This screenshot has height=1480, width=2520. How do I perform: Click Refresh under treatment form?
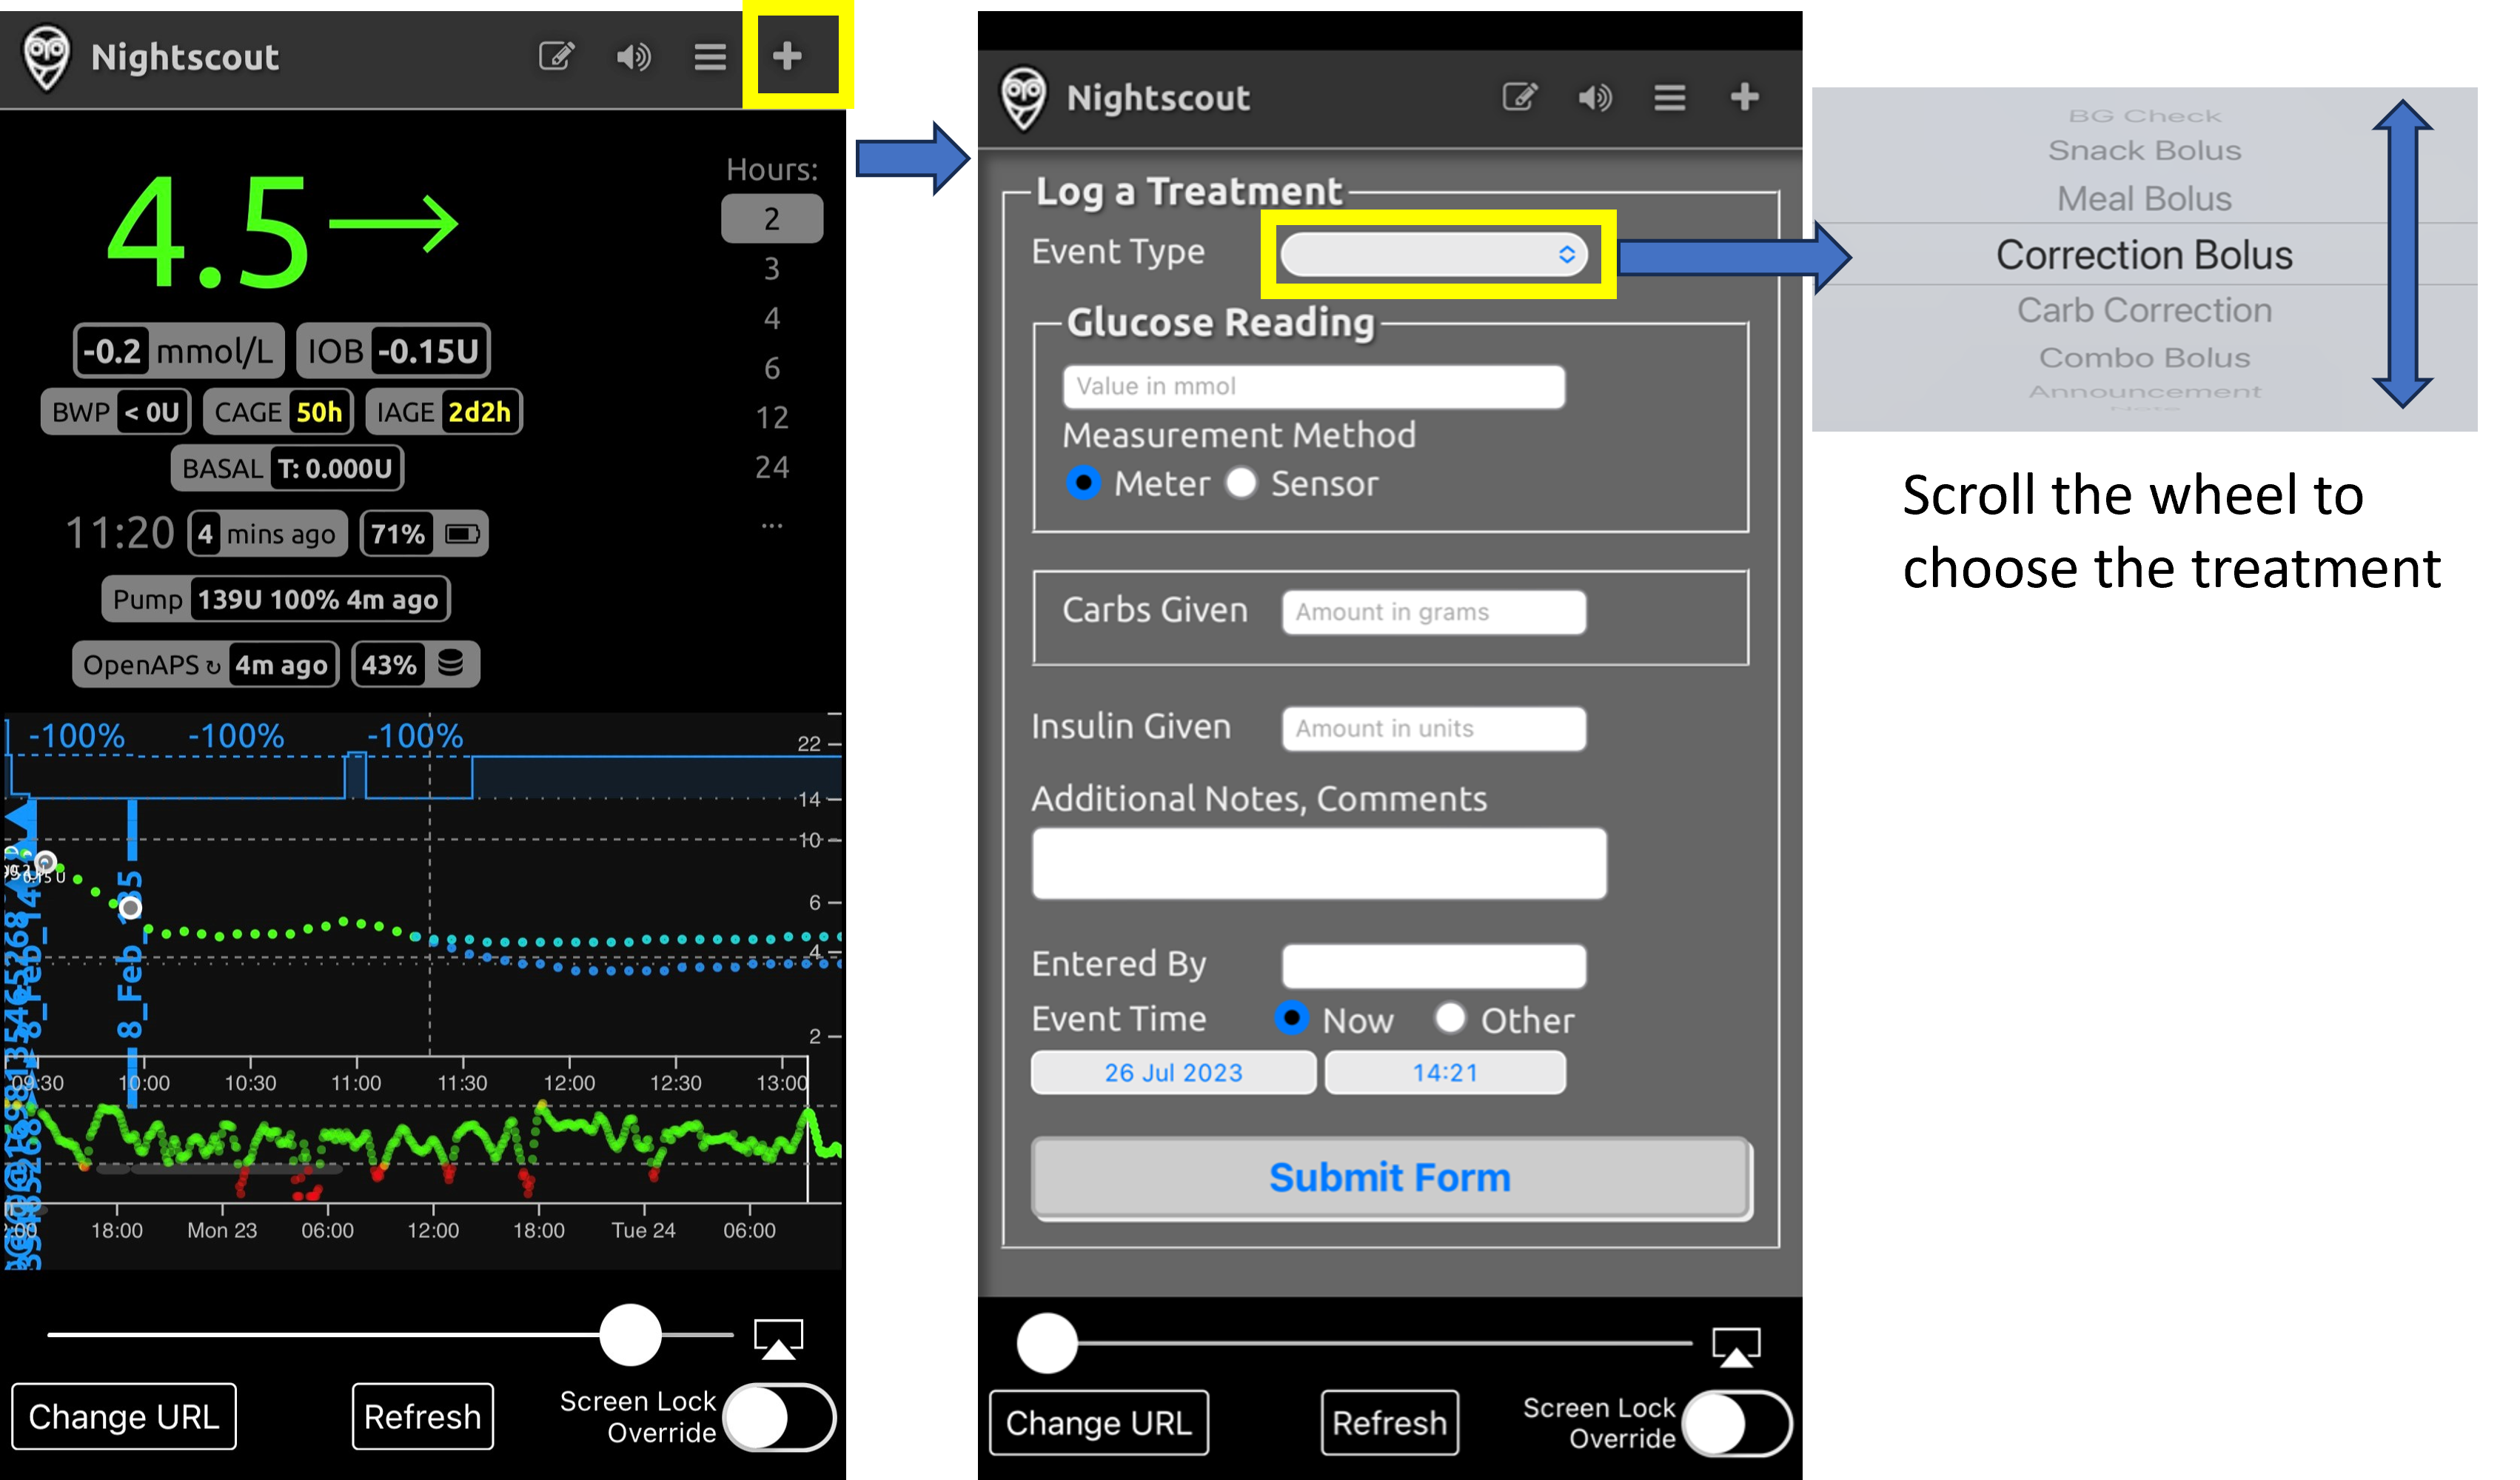pyautogui.click(x=1389, y=1423)
